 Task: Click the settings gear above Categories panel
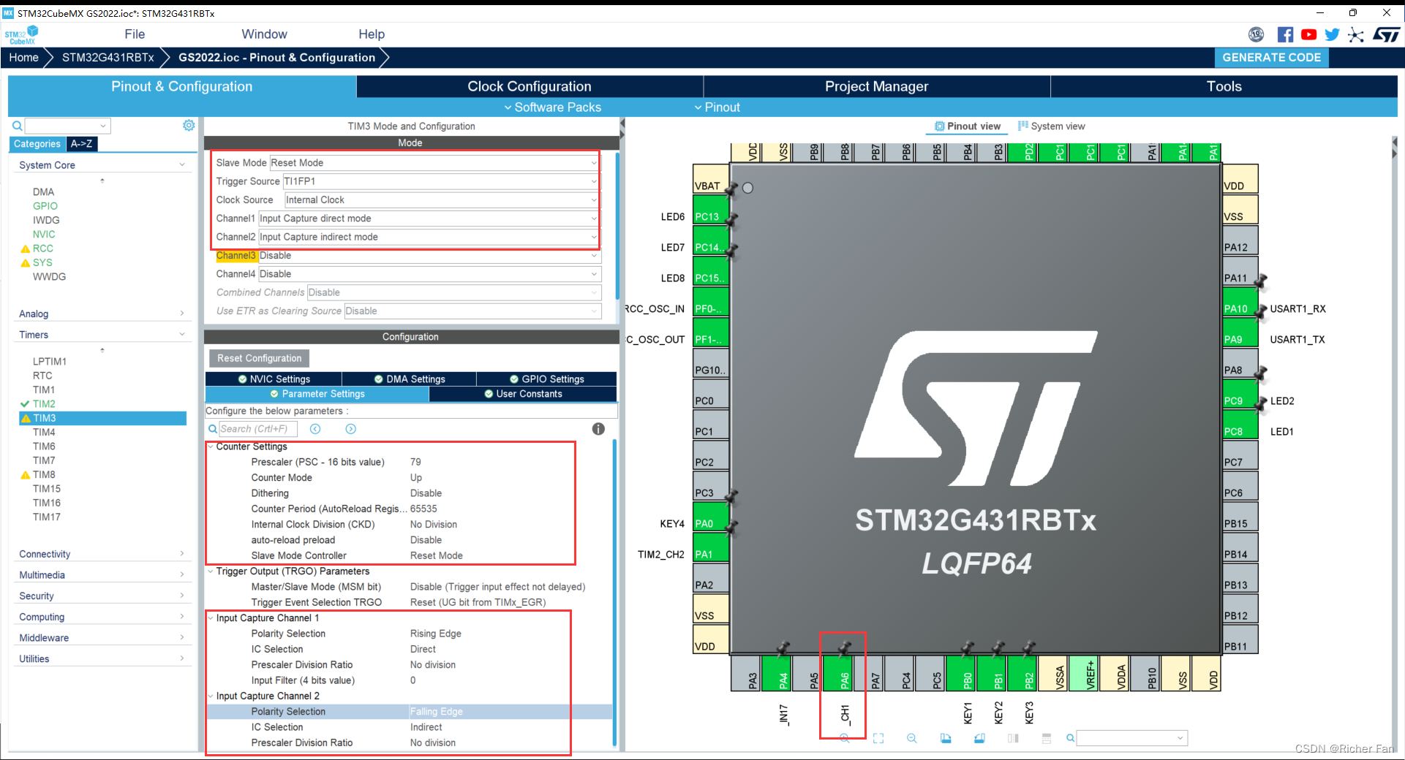pyautogui.click(x=189, y=125)
